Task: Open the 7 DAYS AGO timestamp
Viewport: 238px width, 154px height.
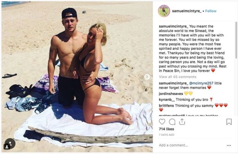Action: tap(167, 135)
